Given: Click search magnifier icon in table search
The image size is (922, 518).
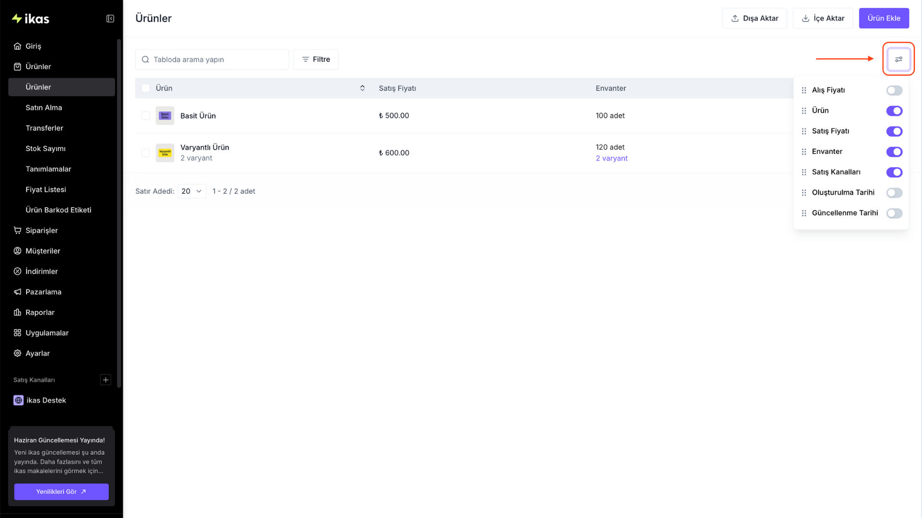Looking at the screenshot, I should click(146, 59).
